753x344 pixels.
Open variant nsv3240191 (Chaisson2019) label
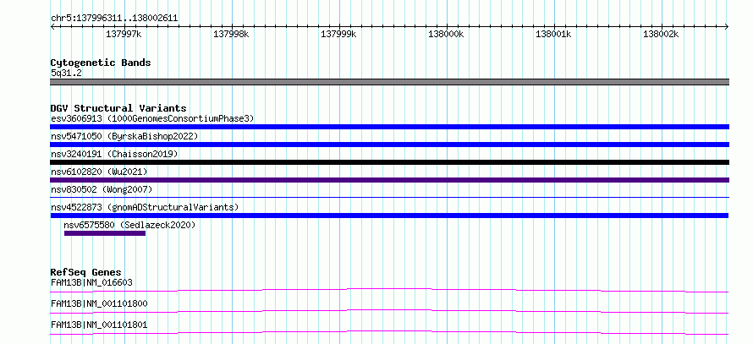tap(114, 154)
